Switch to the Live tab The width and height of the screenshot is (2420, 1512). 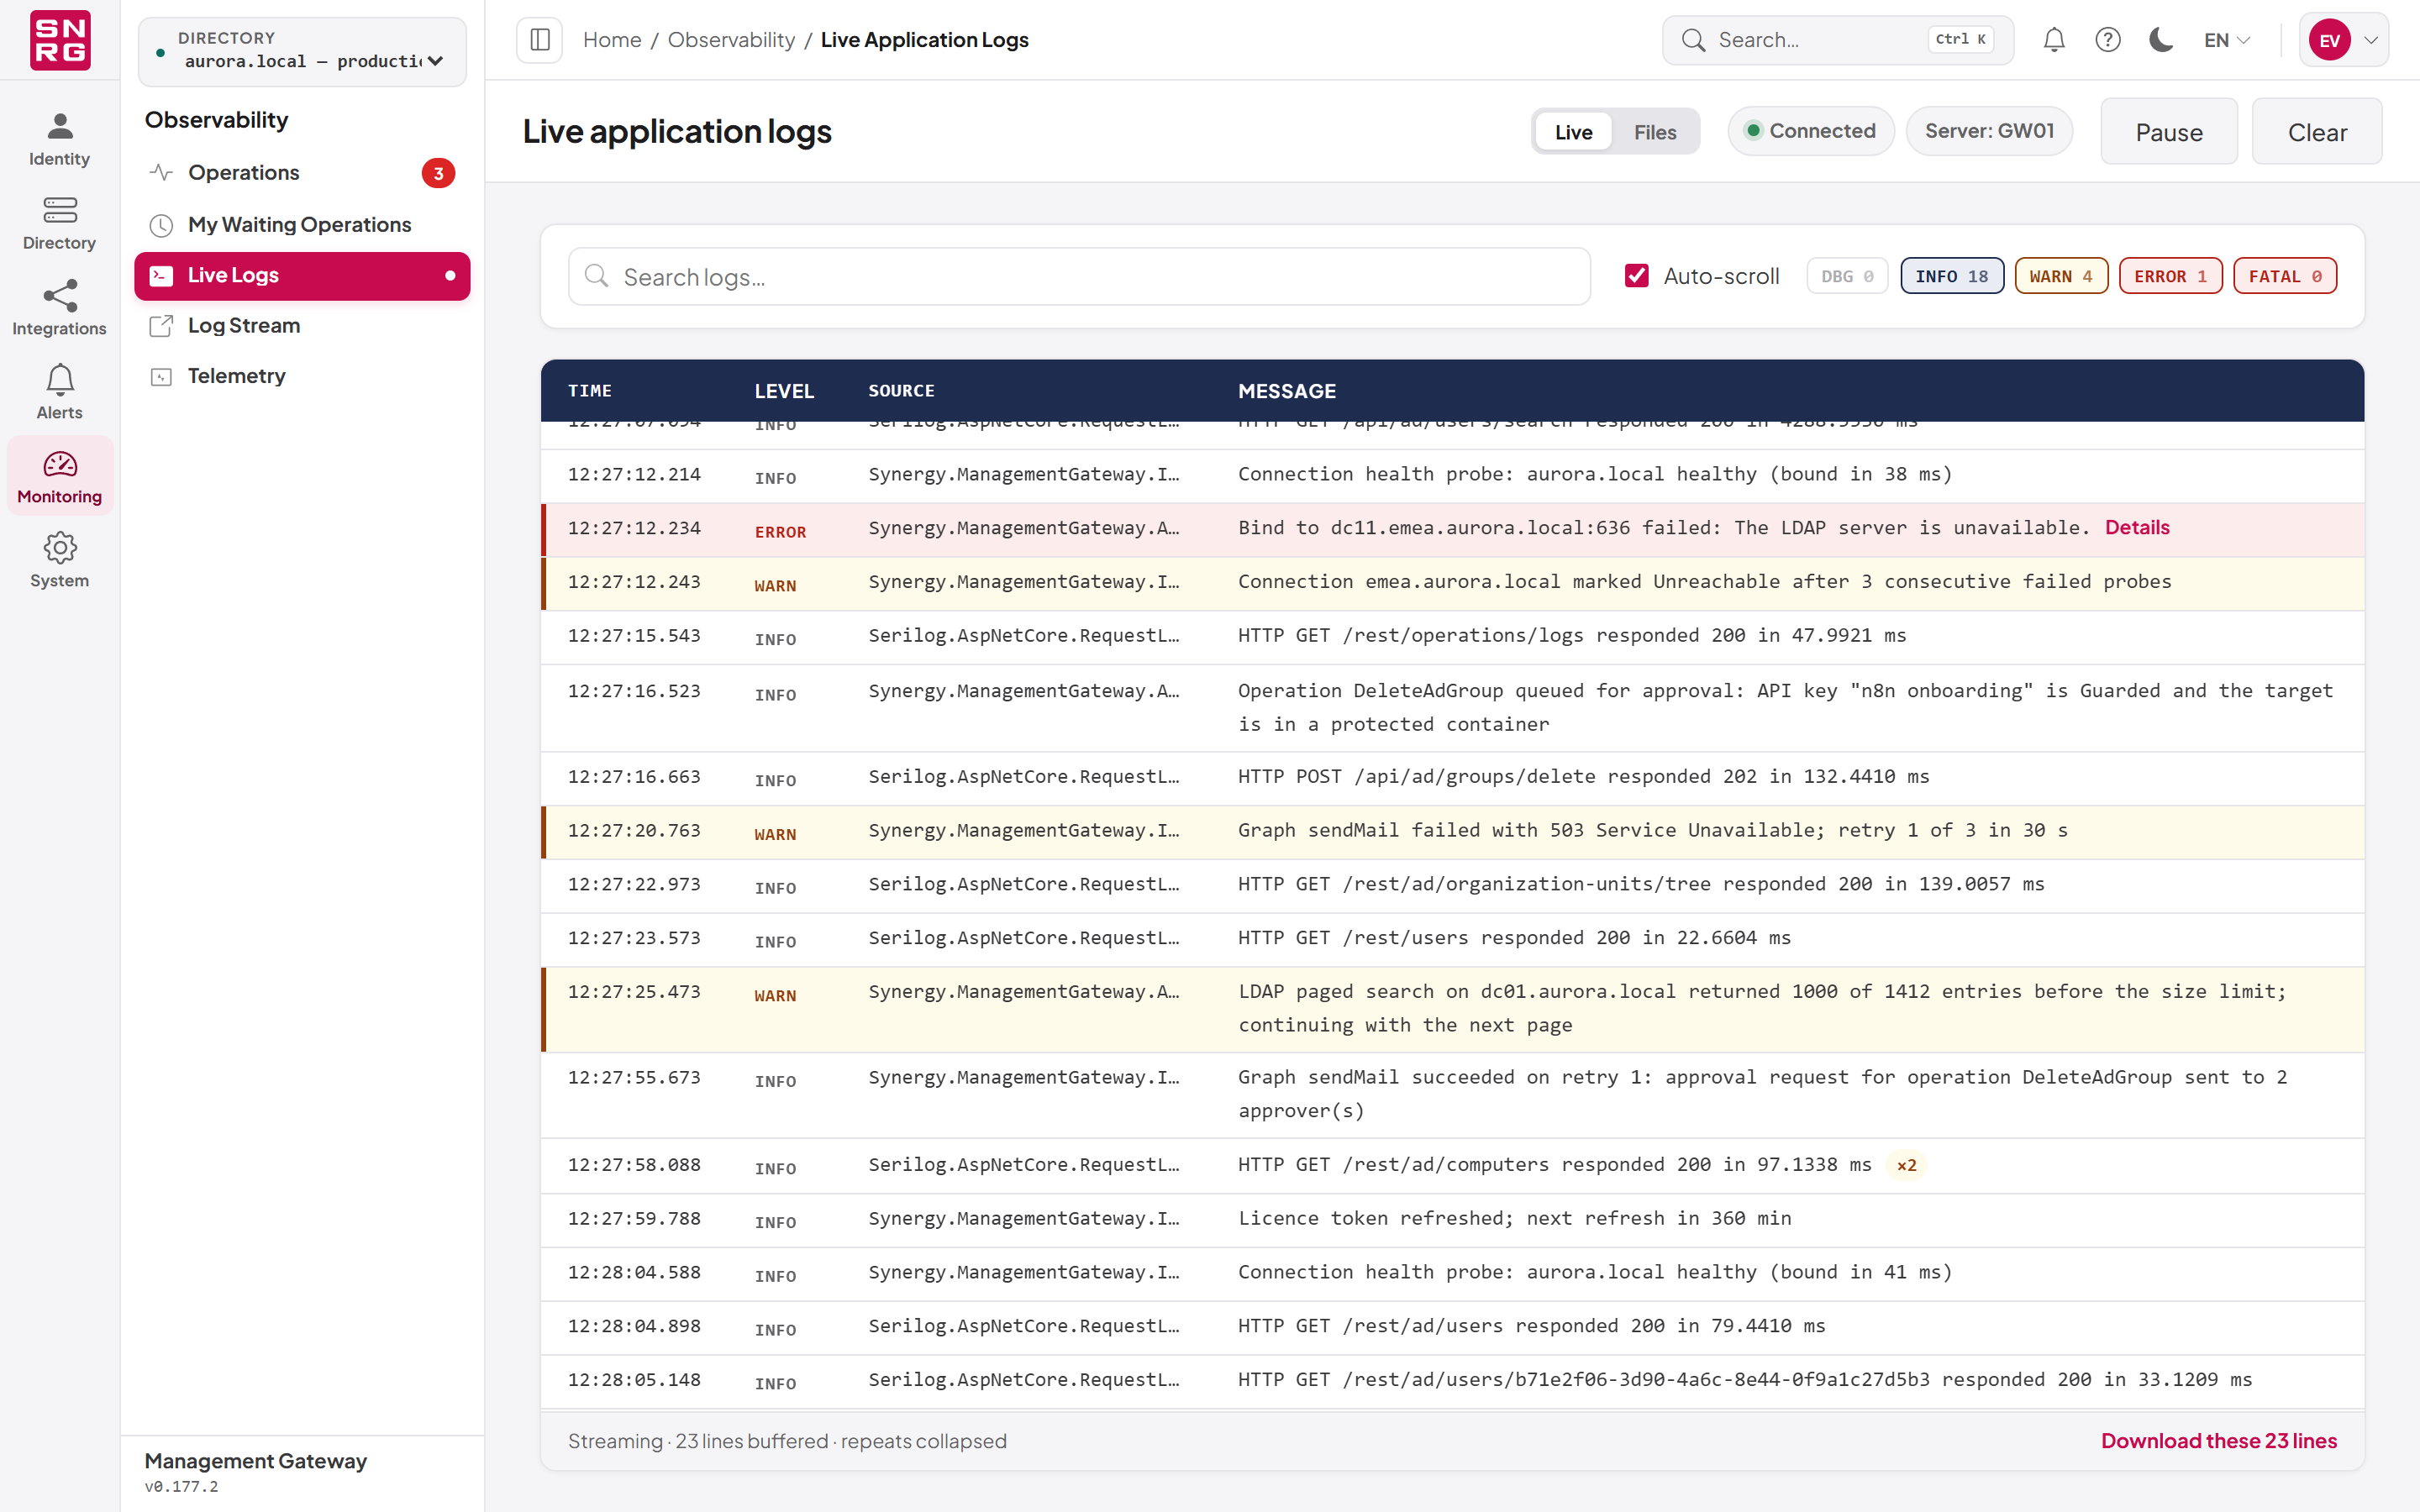1574,132
